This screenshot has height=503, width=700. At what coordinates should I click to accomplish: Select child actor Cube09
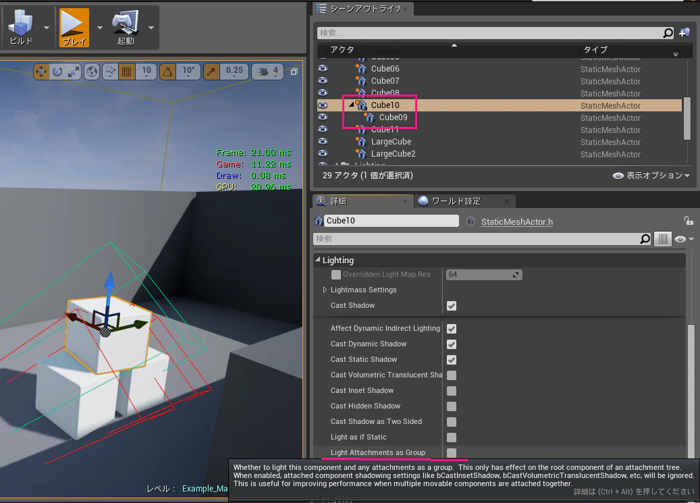[393, 117]
